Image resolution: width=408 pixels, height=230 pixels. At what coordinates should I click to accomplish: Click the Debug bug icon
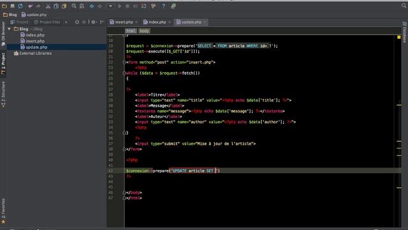pos(127,6)
